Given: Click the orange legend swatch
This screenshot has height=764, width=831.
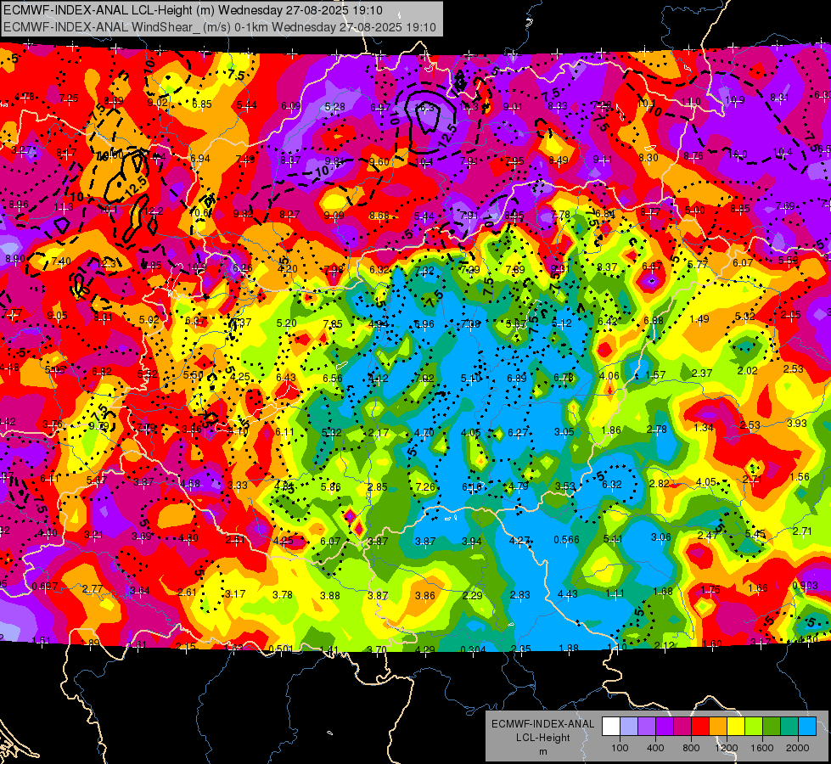Looking at the screenshot, I should [718, 727].
